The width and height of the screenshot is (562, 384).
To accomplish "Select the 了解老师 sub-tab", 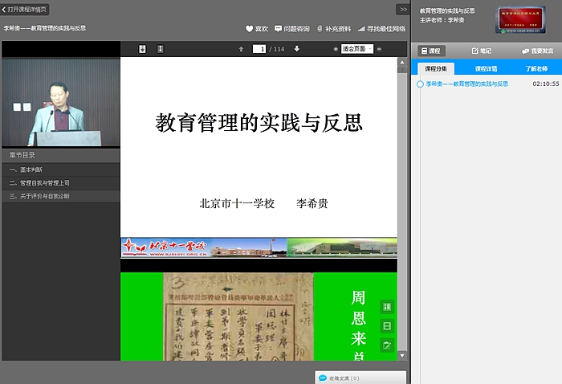I will 536,68.
